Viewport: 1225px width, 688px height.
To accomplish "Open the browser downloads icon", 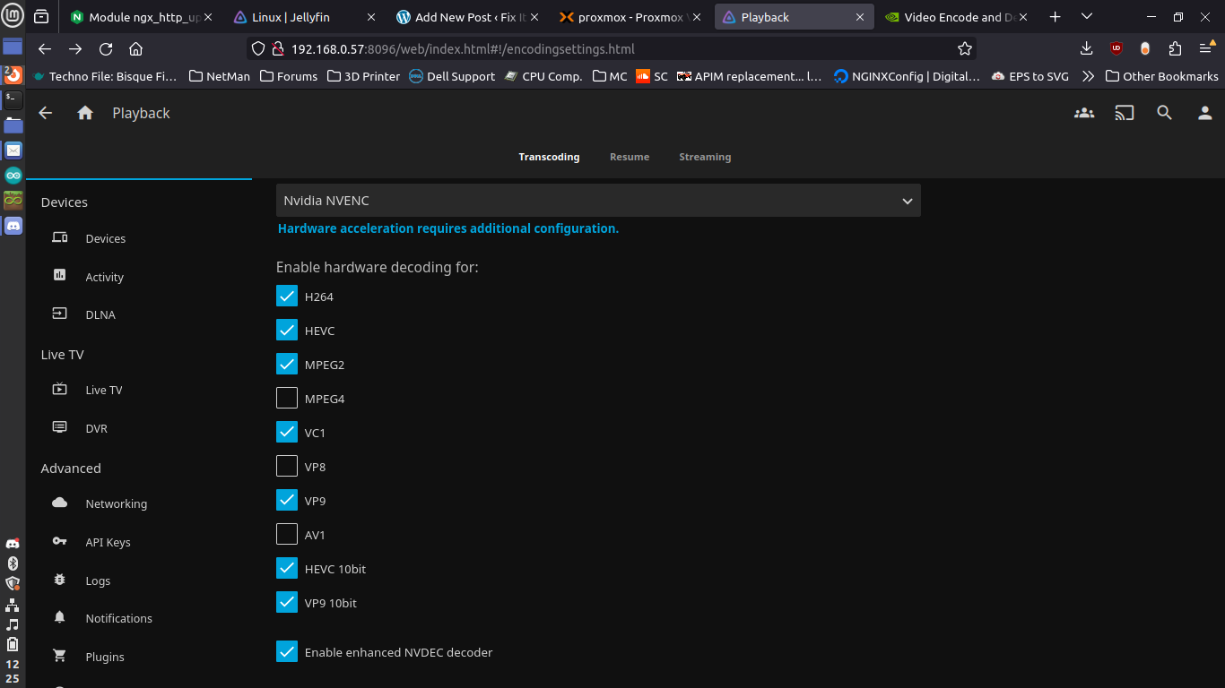I will click(1086, 48).
